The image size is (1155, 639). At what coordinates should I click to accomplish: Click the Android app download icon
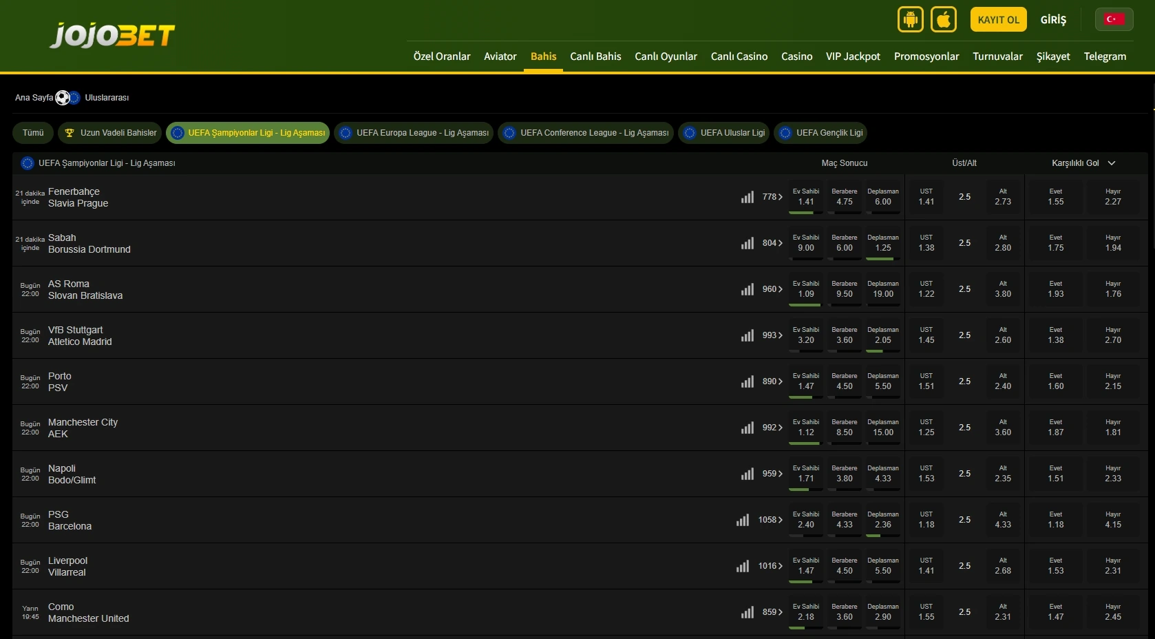(x=910, y=19)
